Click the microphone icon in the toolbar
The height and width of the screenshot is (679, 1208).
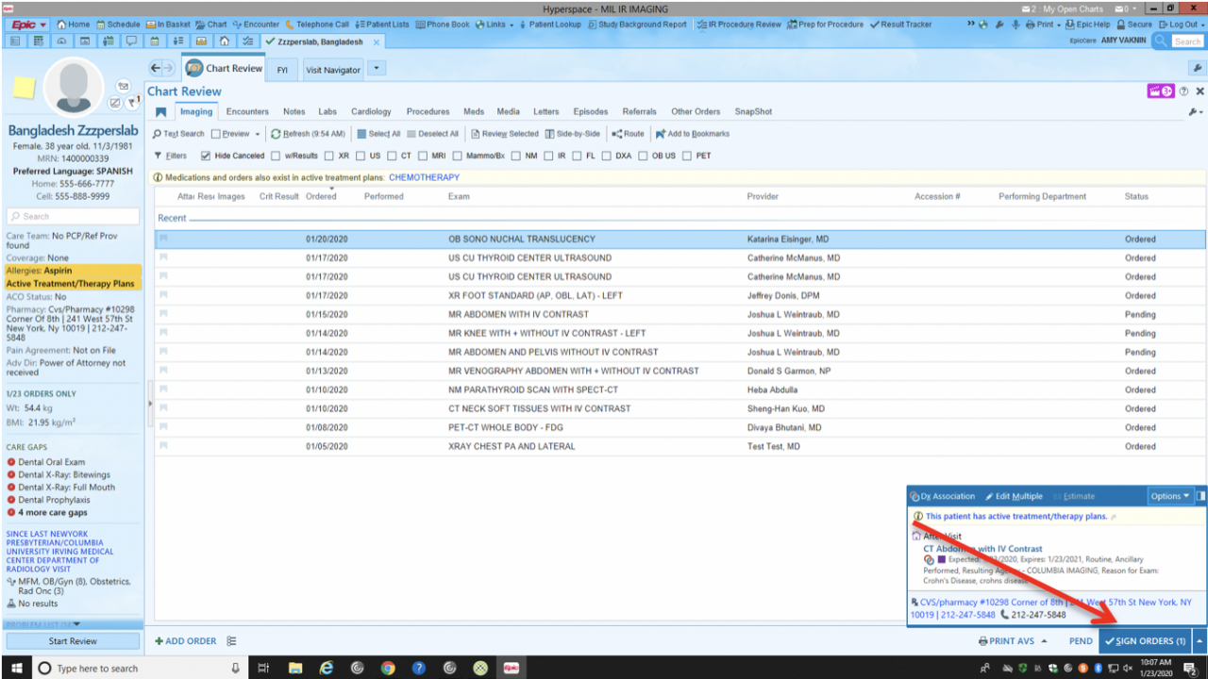coord(1015,25)
